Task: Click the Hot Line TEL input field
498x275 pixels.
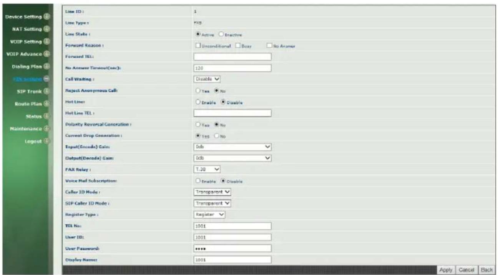Action: [232, 113]
